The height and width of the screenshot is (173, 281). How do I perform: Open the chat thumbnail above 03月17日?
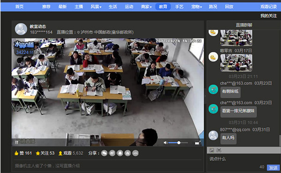[x=236, y=38]
